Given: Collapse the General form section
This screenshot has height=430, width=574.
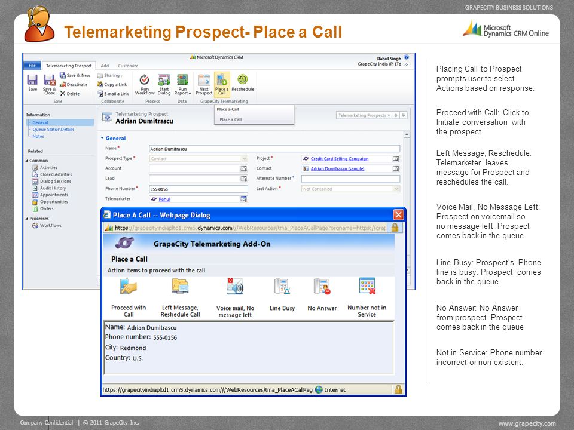Looking at the screenshot, I should pyautogui.click(x=102, y=138).
